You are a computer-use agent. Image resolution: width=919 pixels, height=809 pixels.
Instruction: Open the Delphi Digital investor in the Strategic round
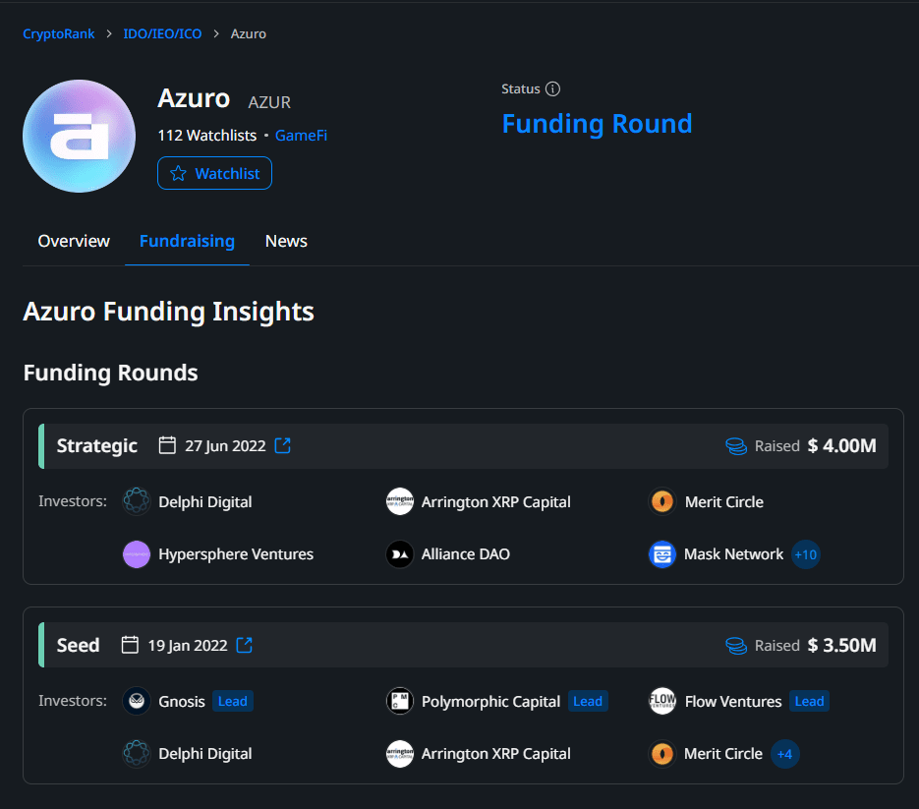pyautogui.click(x=205, y=501)
